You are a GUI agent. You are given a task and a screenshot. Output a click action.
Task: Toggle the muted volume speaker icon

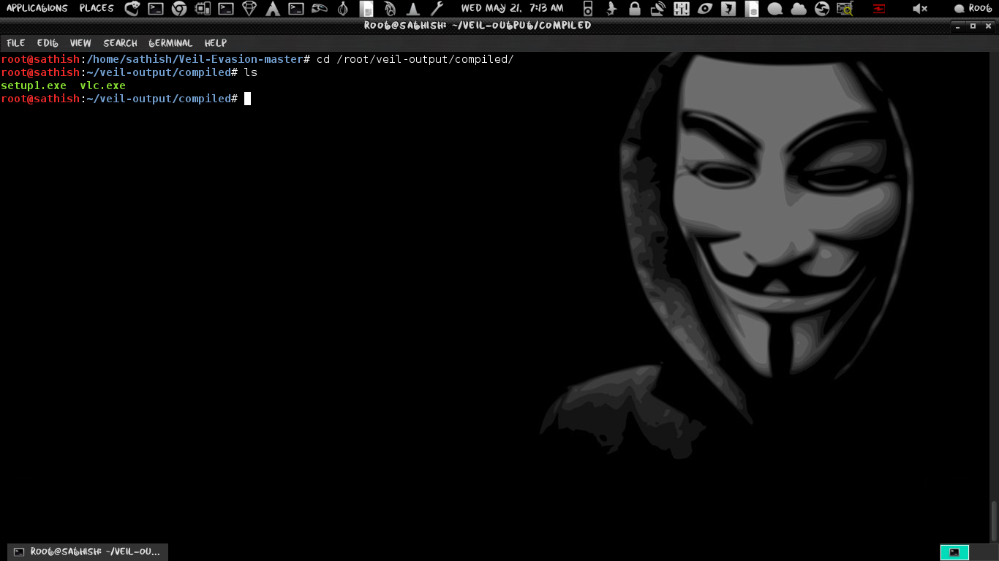920,9
